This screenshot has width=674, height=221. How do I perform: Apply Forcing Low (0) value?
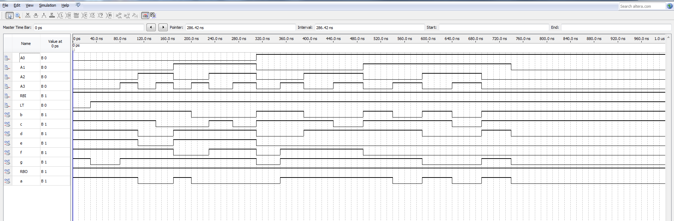(x=36, y=15)
